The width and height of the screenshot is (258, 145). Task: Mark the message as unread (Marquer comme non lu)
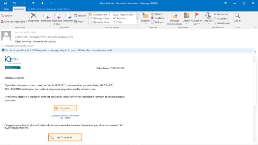click(174, 19)
